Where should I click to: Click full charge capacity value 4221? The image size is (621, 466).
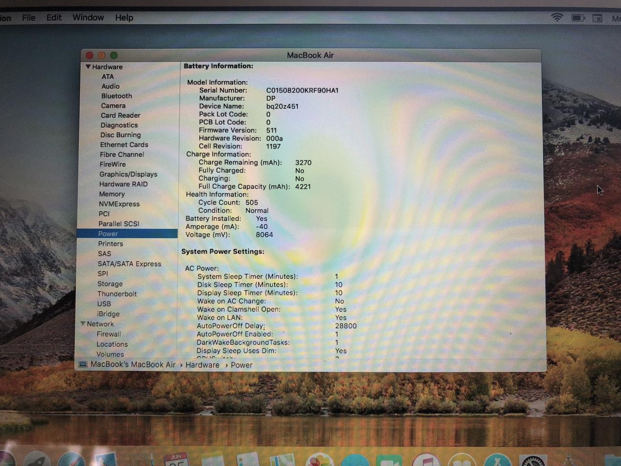pos(303,186)
